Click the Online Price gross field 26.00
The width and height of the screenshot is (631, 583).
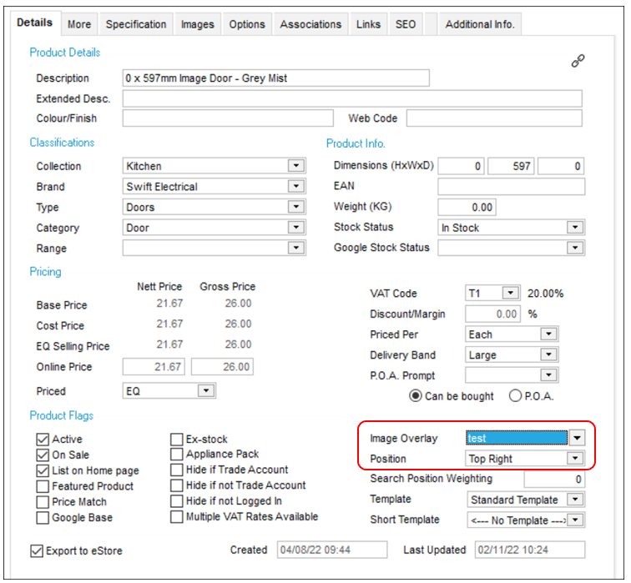[222, 367]
